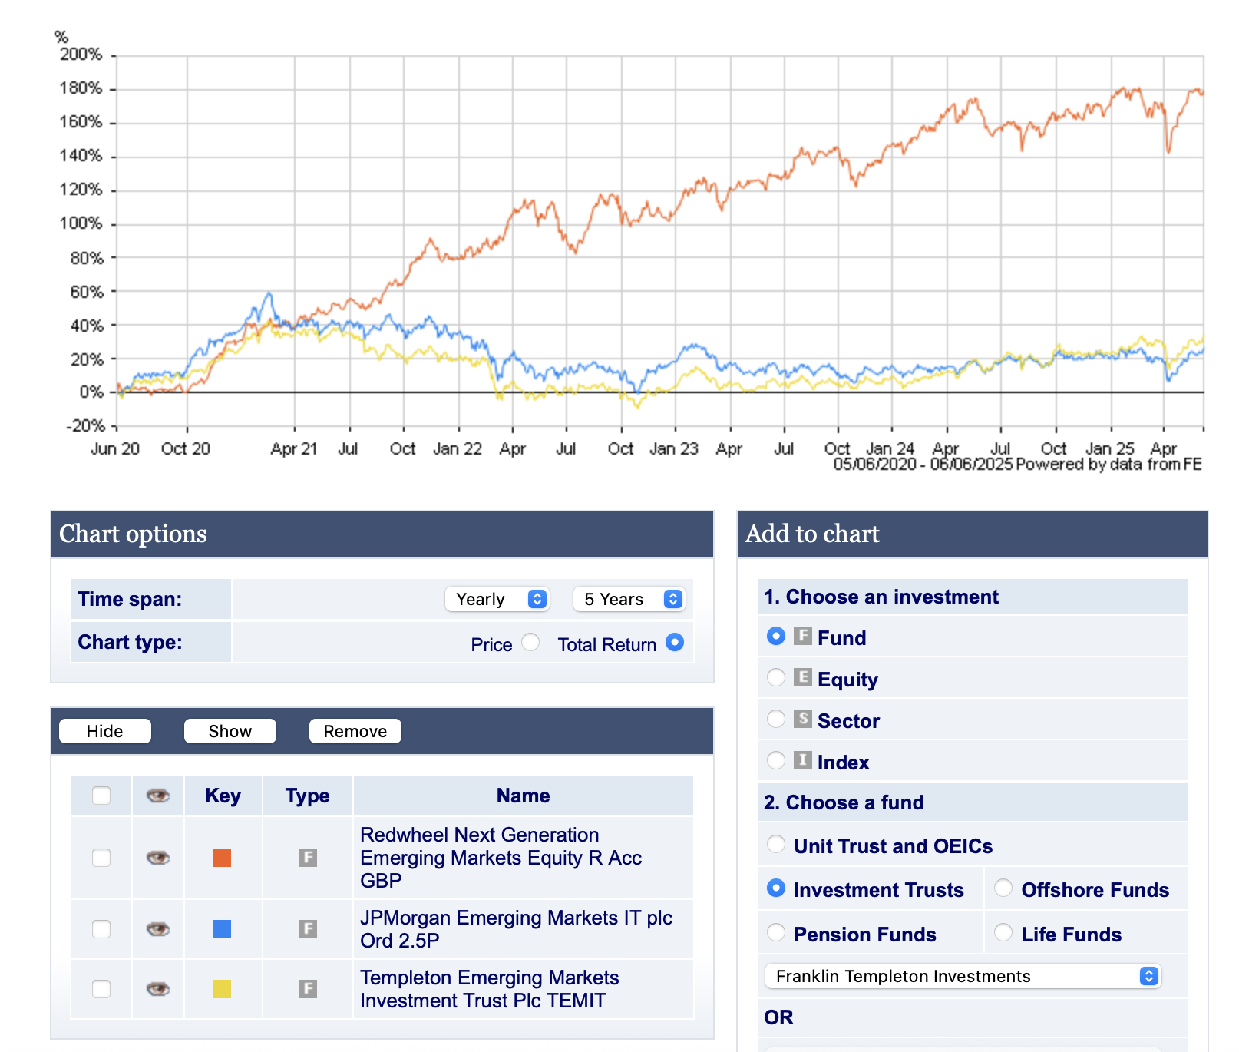Click the F type icon in Redwheel row

308,858
